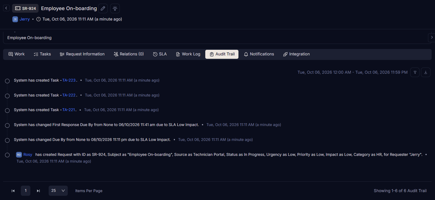Select the Audit Trail tab
Viewport: 435px width, 200px height.
tap(222, 54)
